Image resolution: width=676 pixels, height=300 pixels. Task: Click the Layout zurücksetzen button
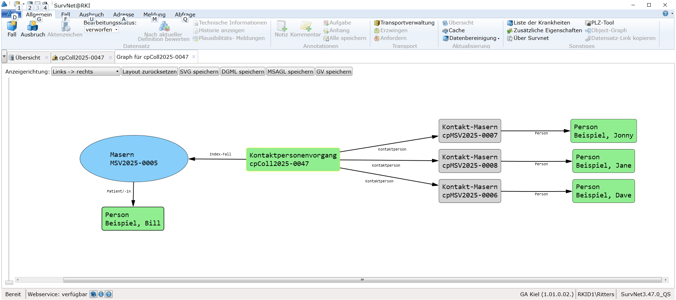(149, 71)
